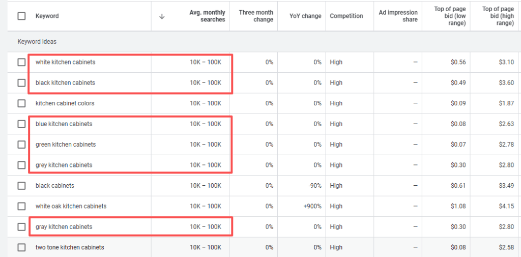This screenshot has width=521, height=257.
Task: Select checkbox for kitchen cabinet colors
Action: click(21, 103)
